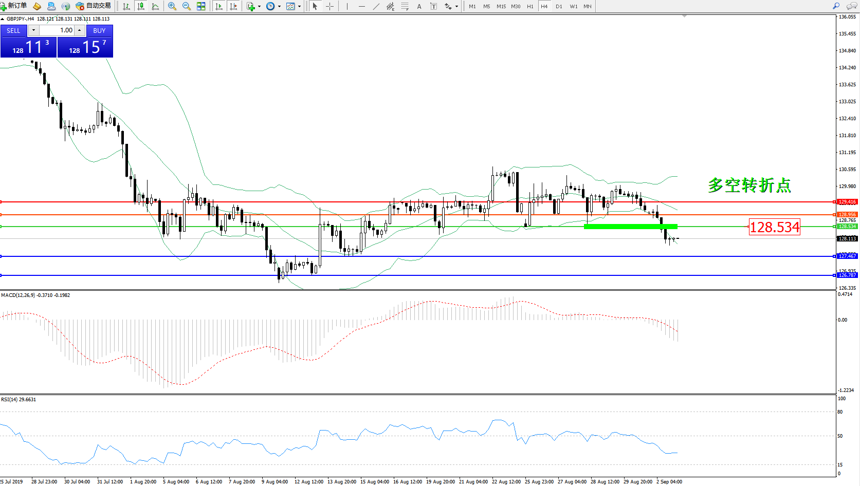Click the SELL button

coord(13,30)
